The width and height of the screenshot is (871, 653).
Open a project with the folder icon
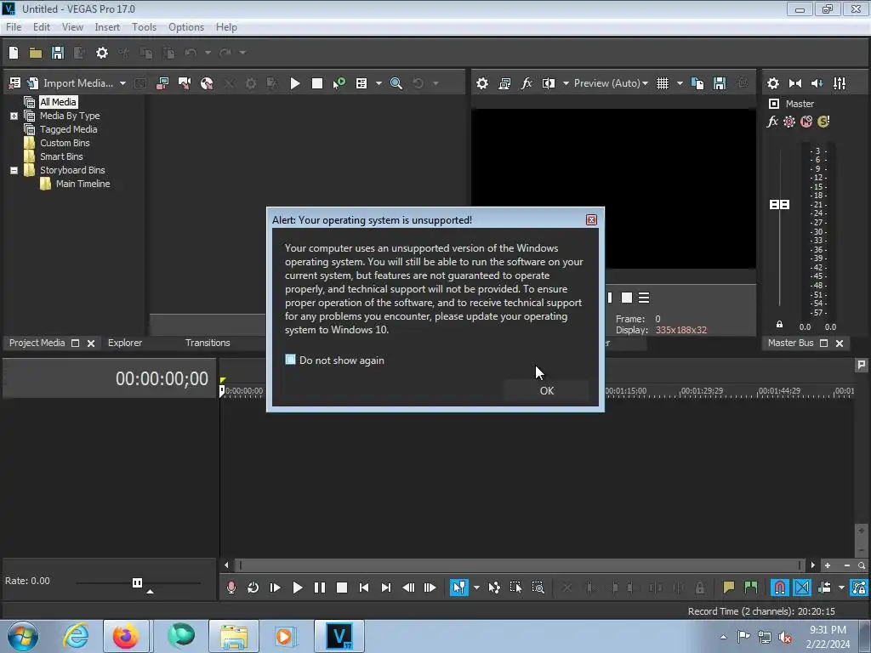[x=36, y=53]
